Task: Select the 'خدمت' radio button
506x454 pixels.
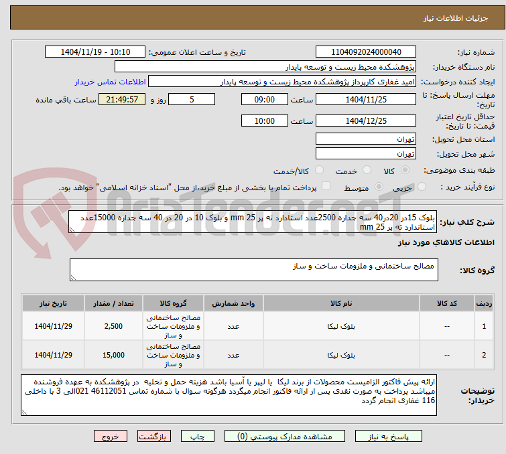Action: 367,170
